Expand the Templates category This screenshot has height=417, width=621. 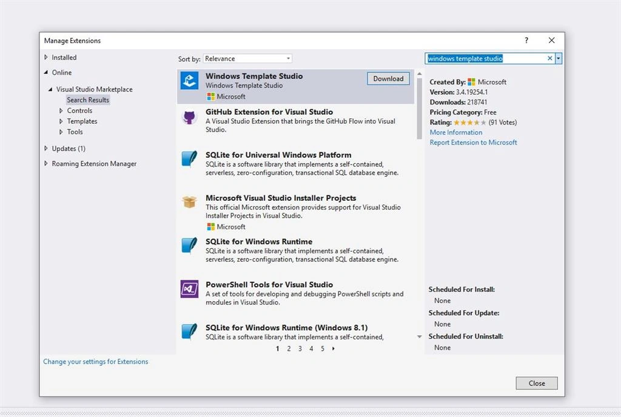tap(61, 121)
